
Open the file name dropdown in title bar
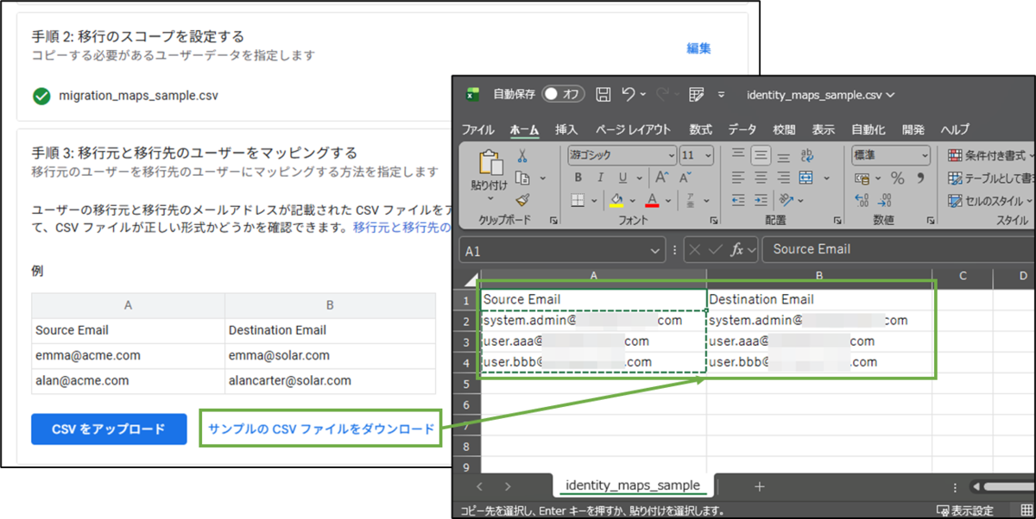click(x=890, y=95)
